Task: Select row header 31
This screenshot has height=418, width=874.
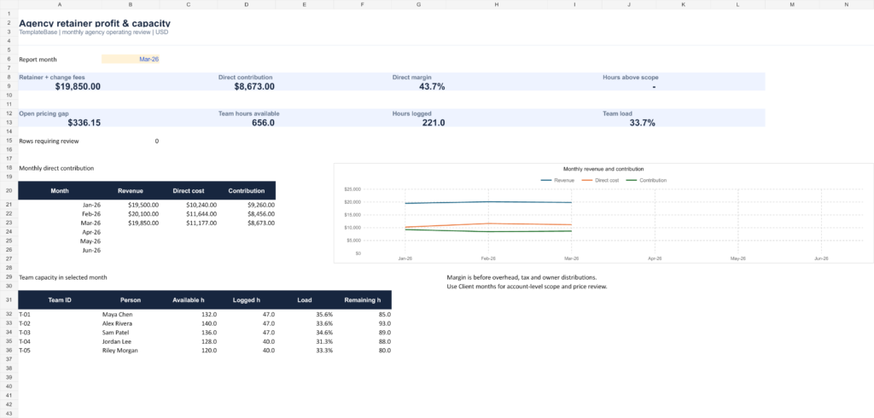Action: click(9, 299)
